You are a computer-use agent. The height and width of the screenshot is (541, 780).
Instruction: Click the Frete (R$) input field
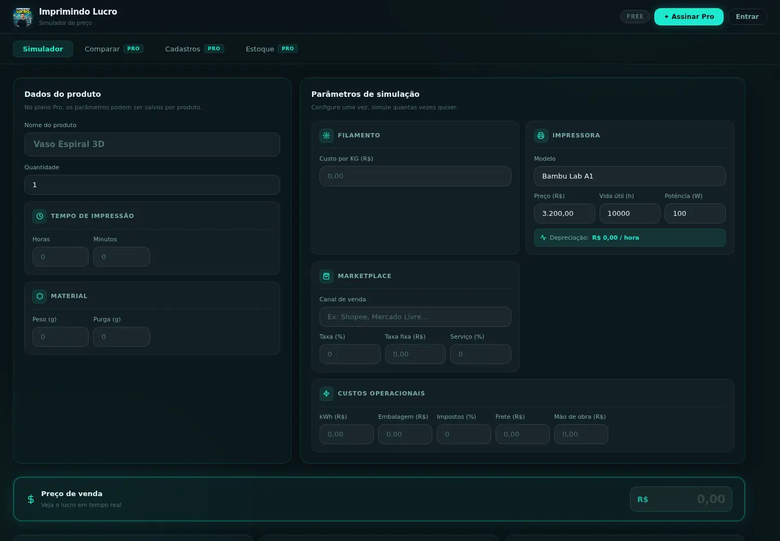523,434
